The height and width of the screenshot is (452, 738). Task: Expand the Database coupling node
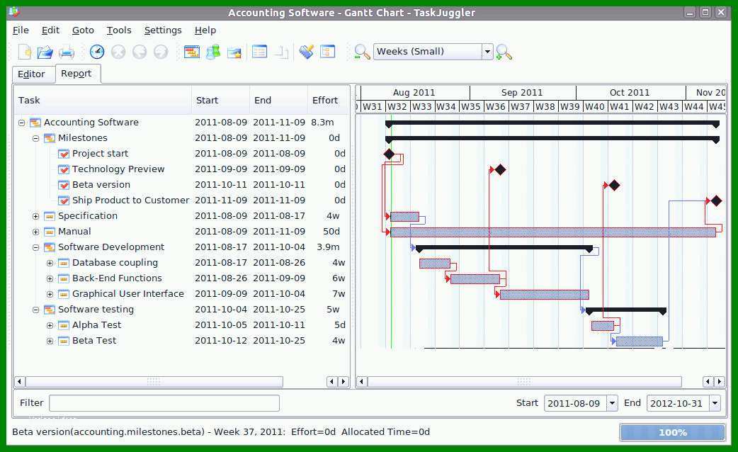point(50,264)
